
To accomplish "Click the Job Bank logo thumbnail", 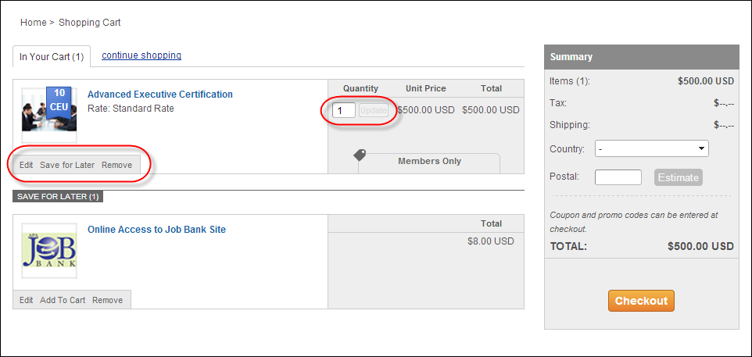I will (49, 250).
